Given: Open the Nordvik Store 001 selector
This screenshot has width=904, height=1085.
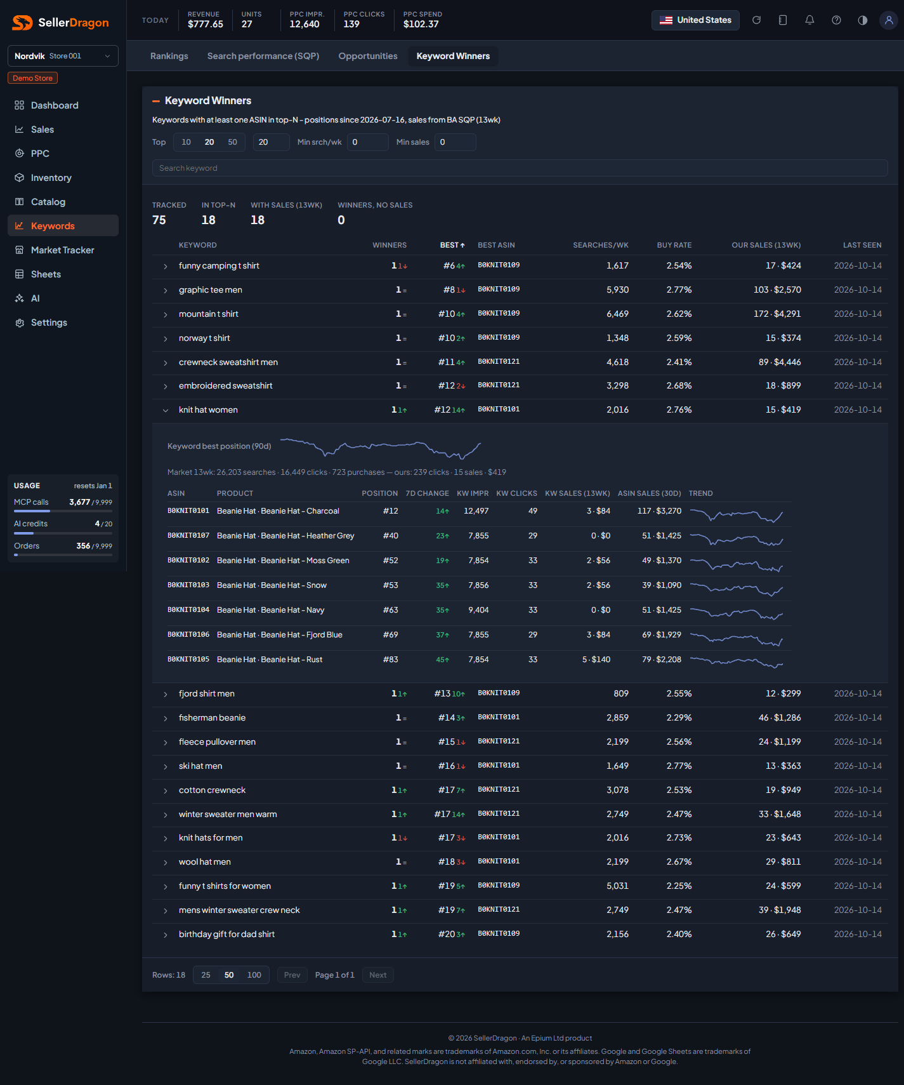Looking at the screenshot, I should pyautogui.click(x=63, y=56).
